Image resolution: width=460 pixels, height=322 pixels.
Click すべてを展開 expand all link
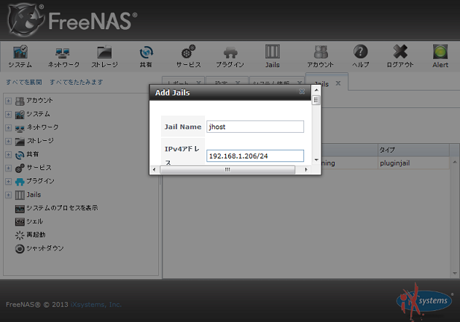tap(24, 82)
